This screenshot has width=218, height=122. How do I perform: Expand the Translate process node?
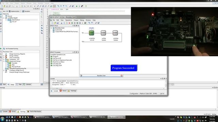[x=6, y=63]
